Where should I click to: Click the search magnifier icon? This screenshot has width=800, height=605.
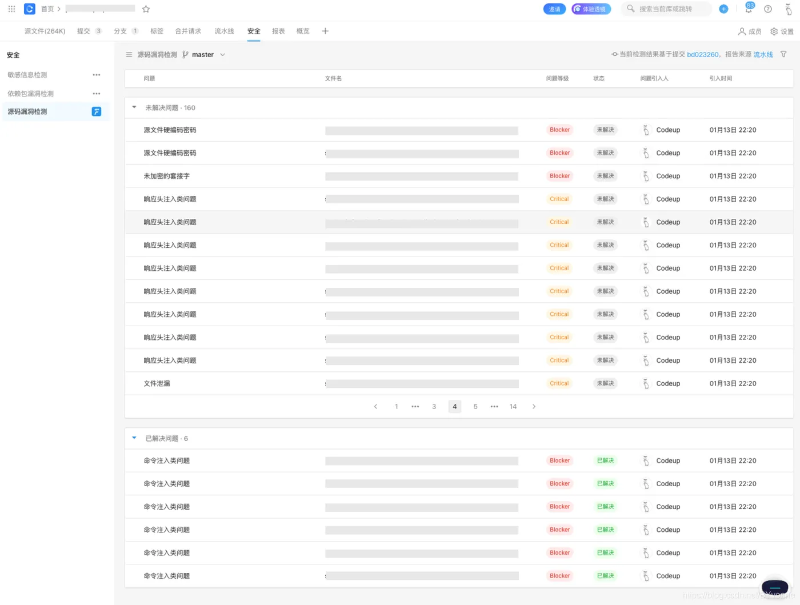tap(630, 9)
